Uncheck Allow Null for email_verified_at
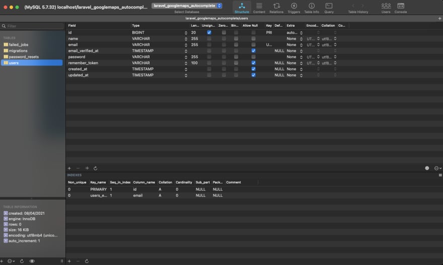Screen dimensions: 443x265 coord(253,51)
